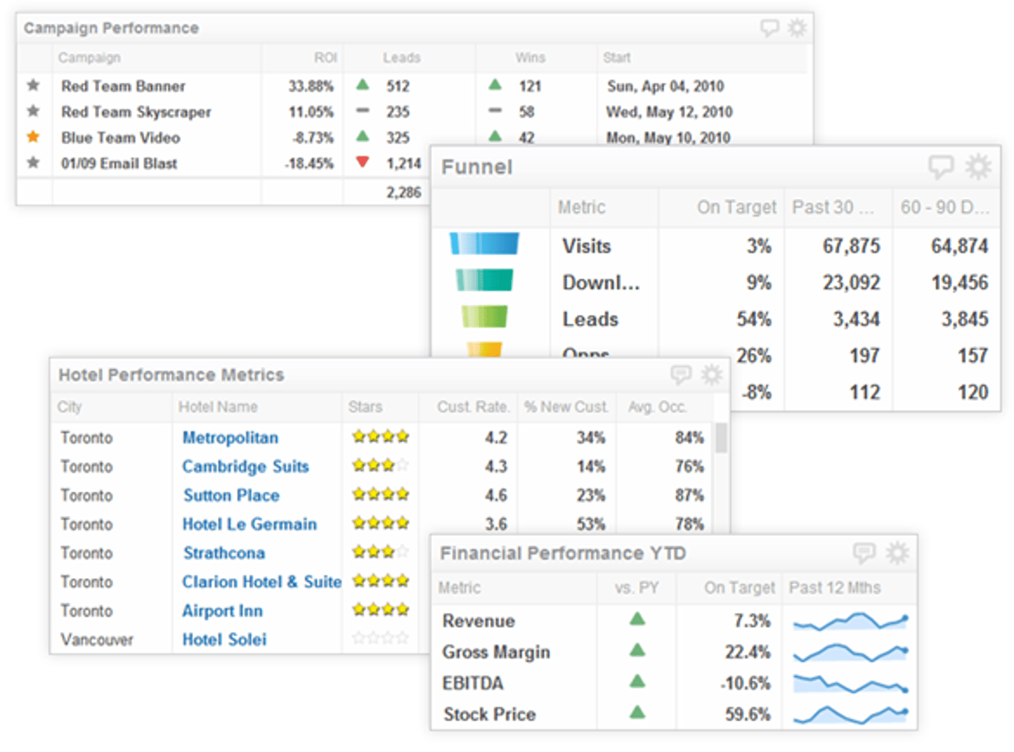Sort by Stars column header
Screen dimensions: 1014x752
click(x=365, y=407)
